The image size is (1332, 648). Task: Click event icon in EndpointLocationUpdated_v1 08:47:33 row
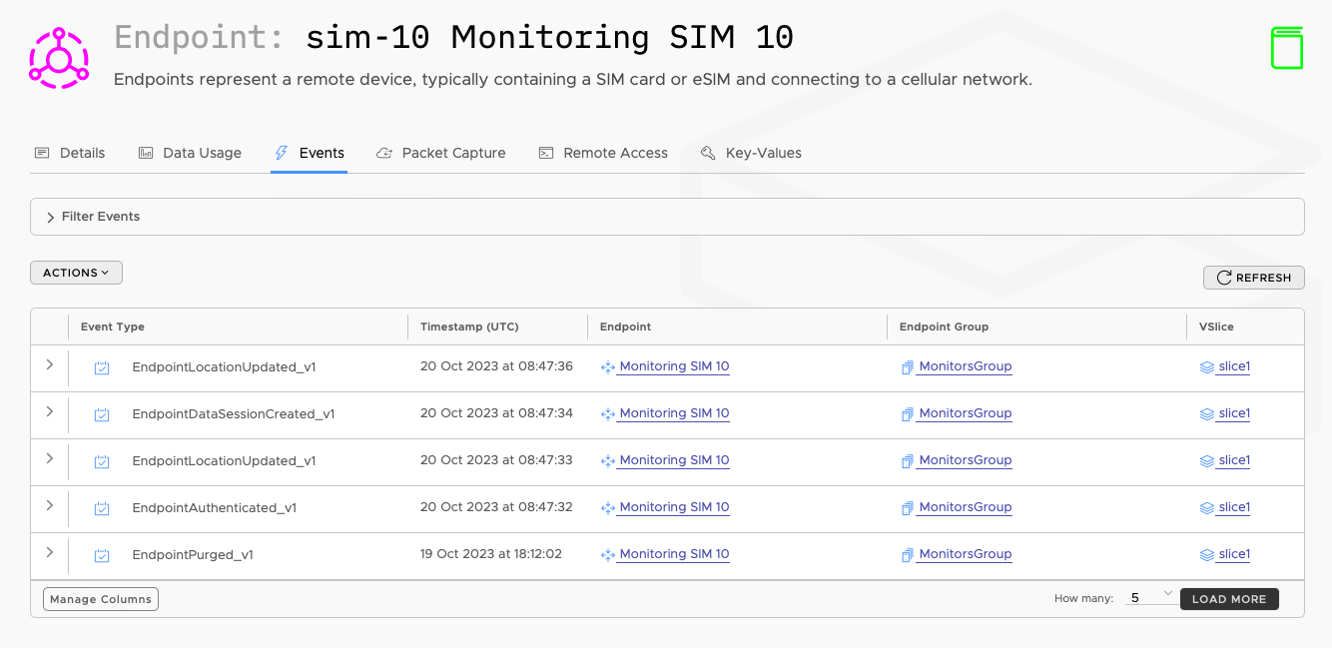(x=102, y=461)
